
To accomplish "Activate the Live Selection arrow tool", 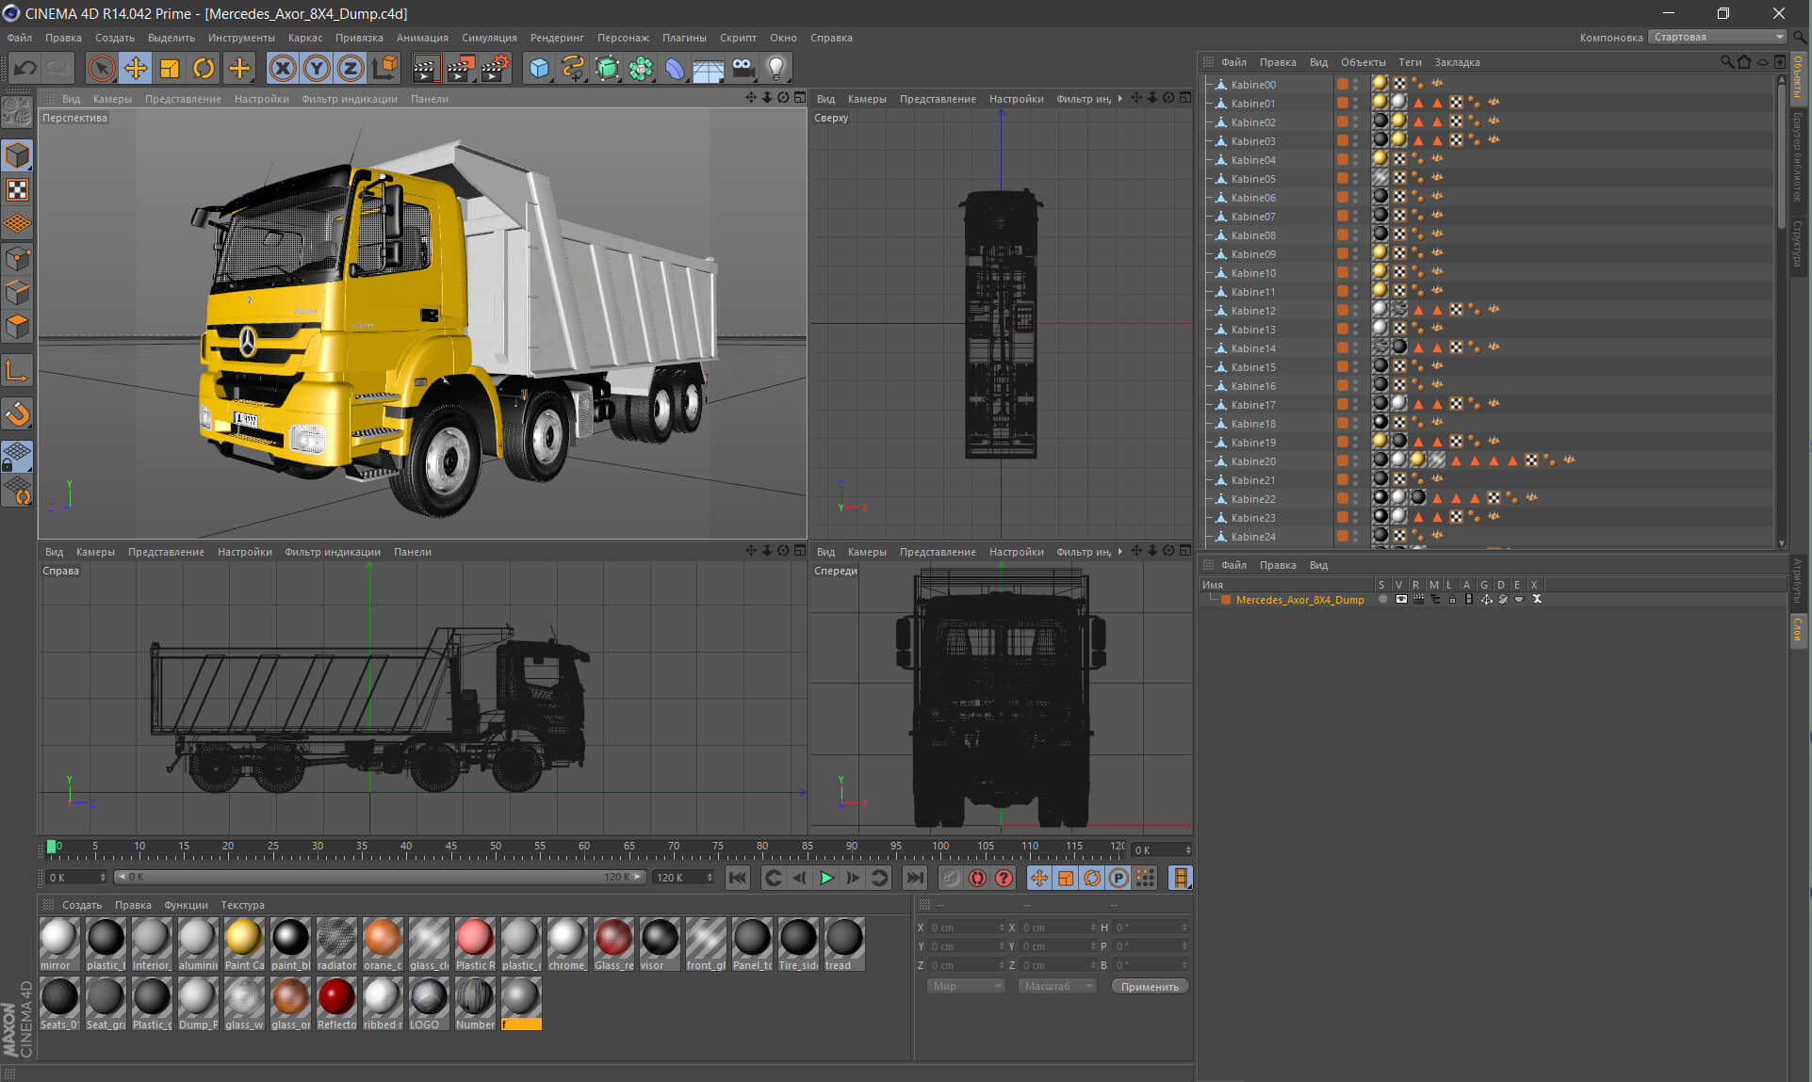I will click(102, 68).
